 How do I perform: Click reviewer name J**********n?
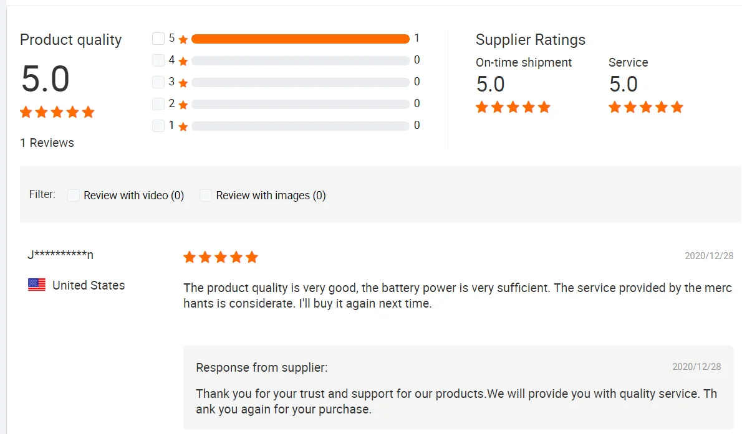click(x=60, y=254)
